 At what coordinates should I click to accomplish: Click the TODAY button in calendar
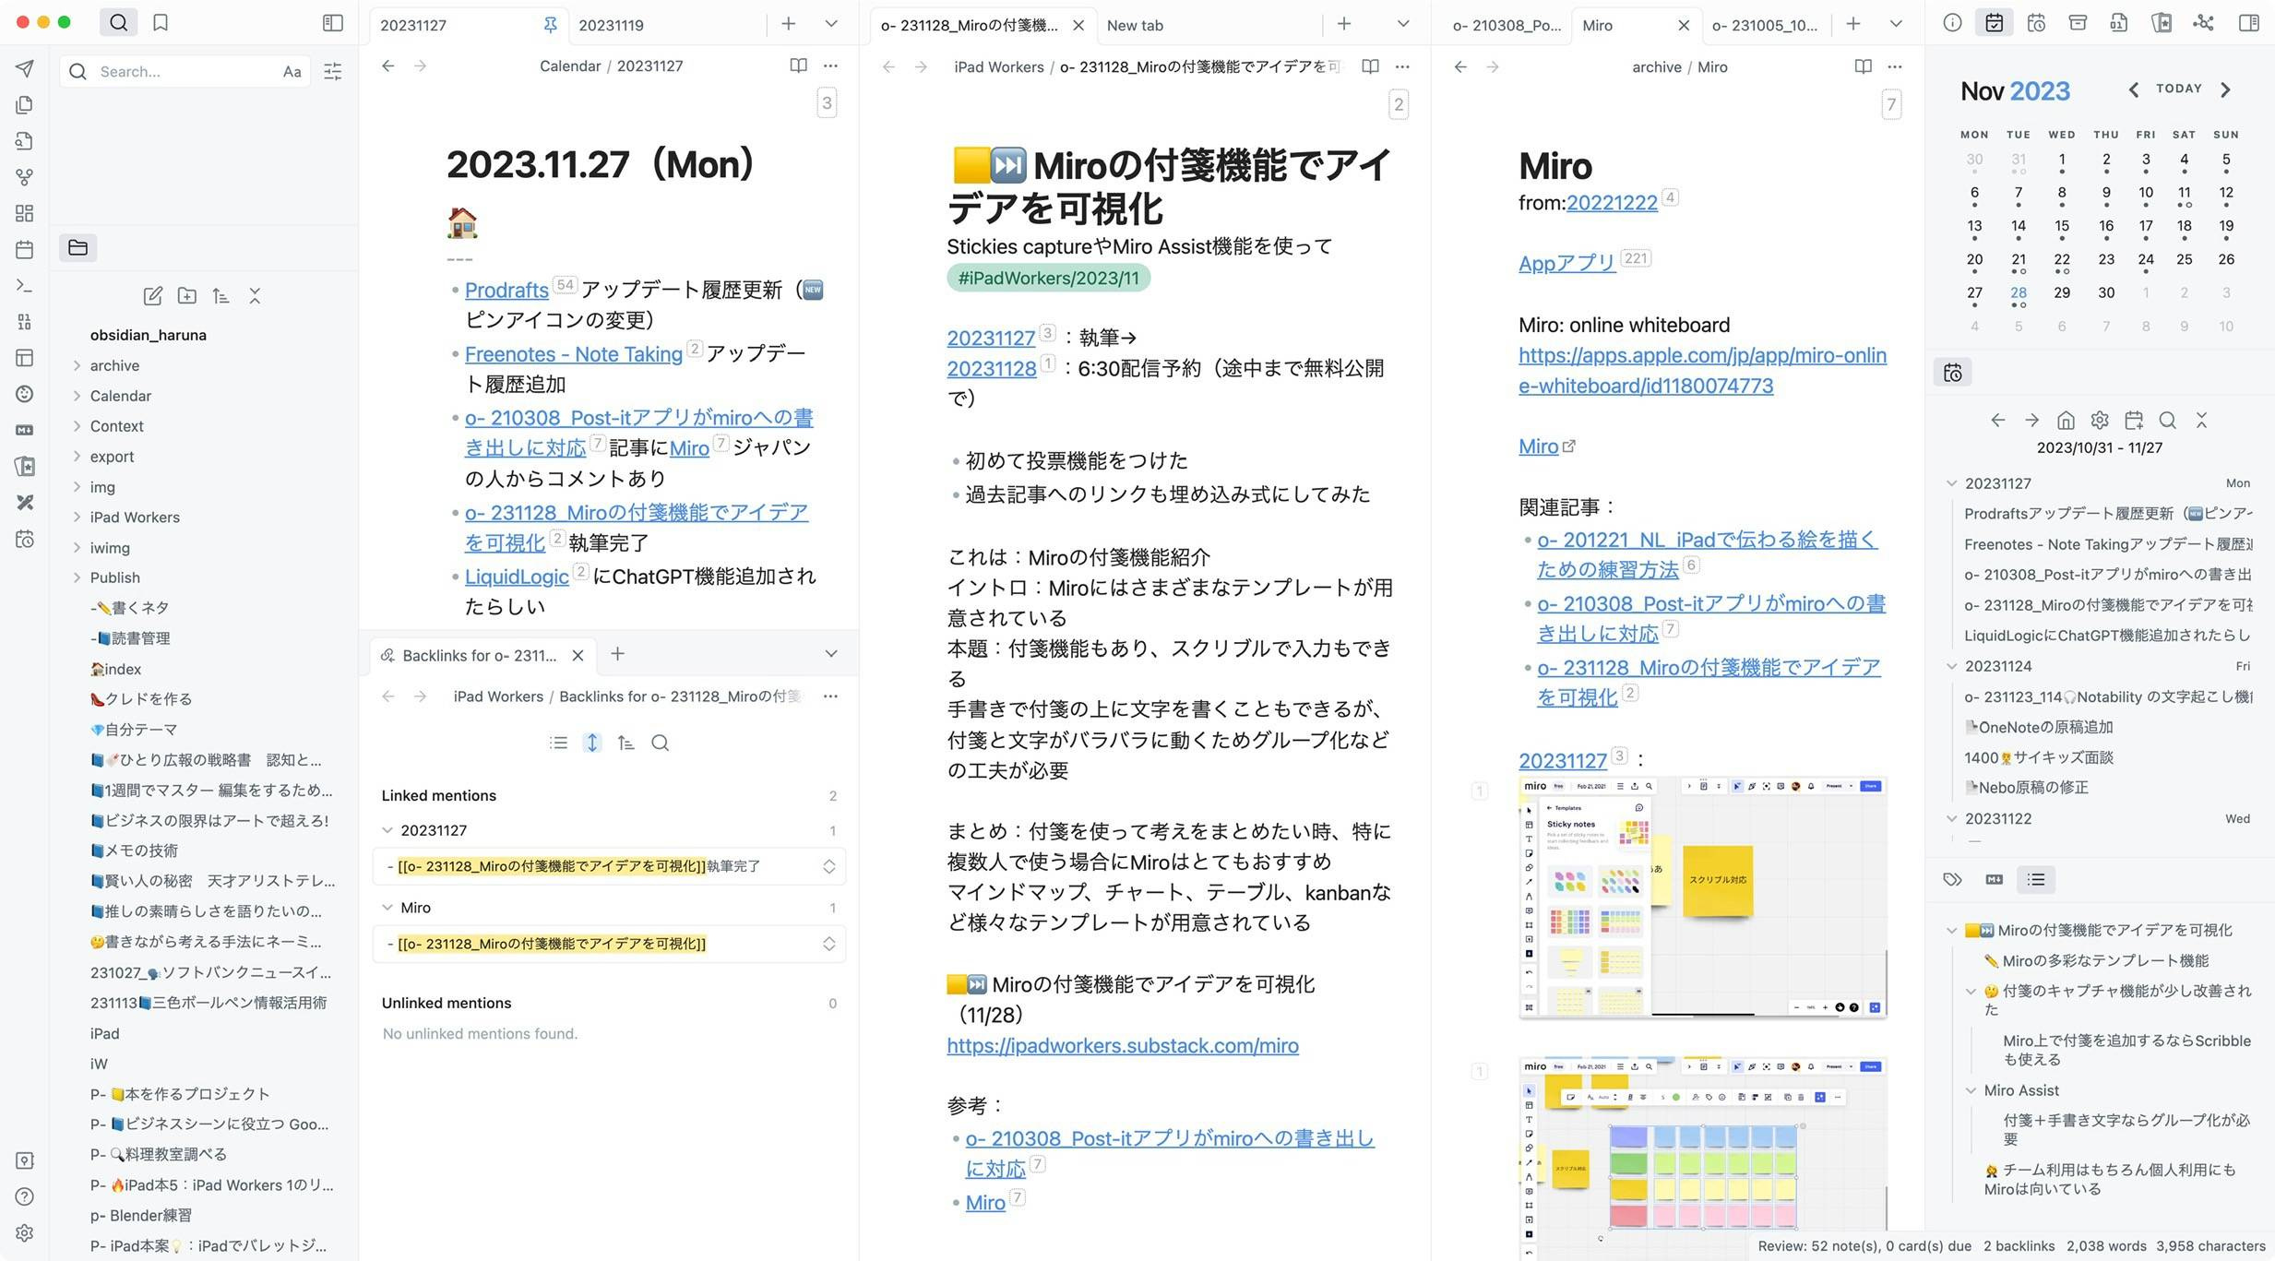(x=2178, y=89)
